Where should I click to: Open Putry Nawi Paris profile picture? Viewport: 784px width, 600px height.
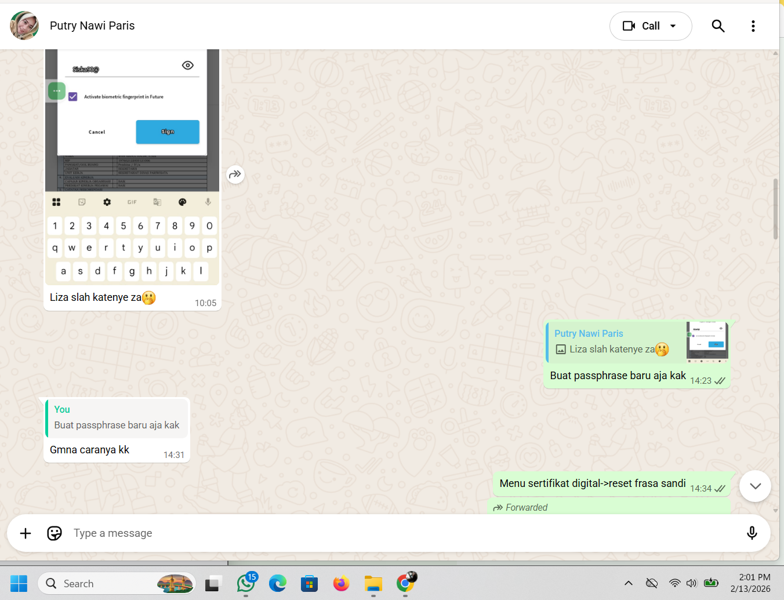click(x=24, y=26)
